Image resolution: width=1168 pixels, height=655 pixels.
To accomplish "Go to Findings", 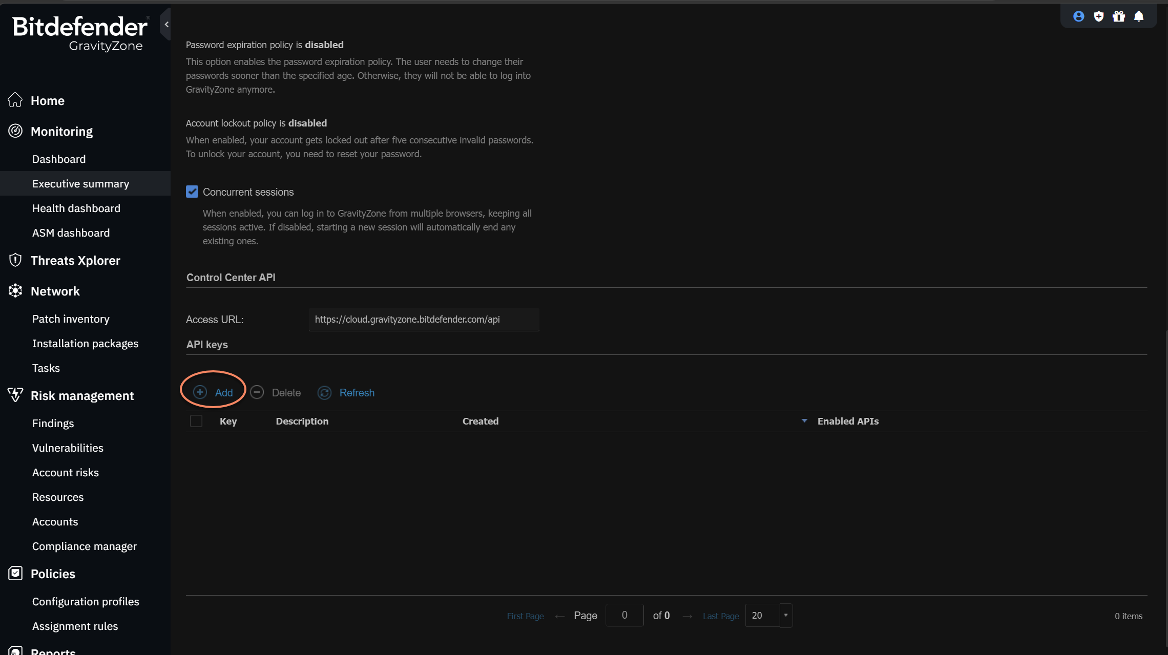I will [x=53, y=423].
